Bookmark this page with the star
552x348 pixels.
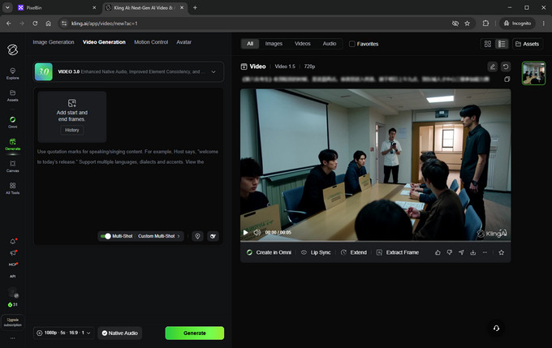click(x=467, y=24)
